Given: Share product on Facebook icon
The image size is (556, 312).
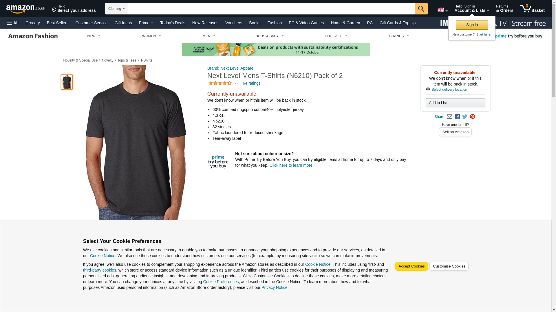Looking at the screenshot, I should point(457,117).
